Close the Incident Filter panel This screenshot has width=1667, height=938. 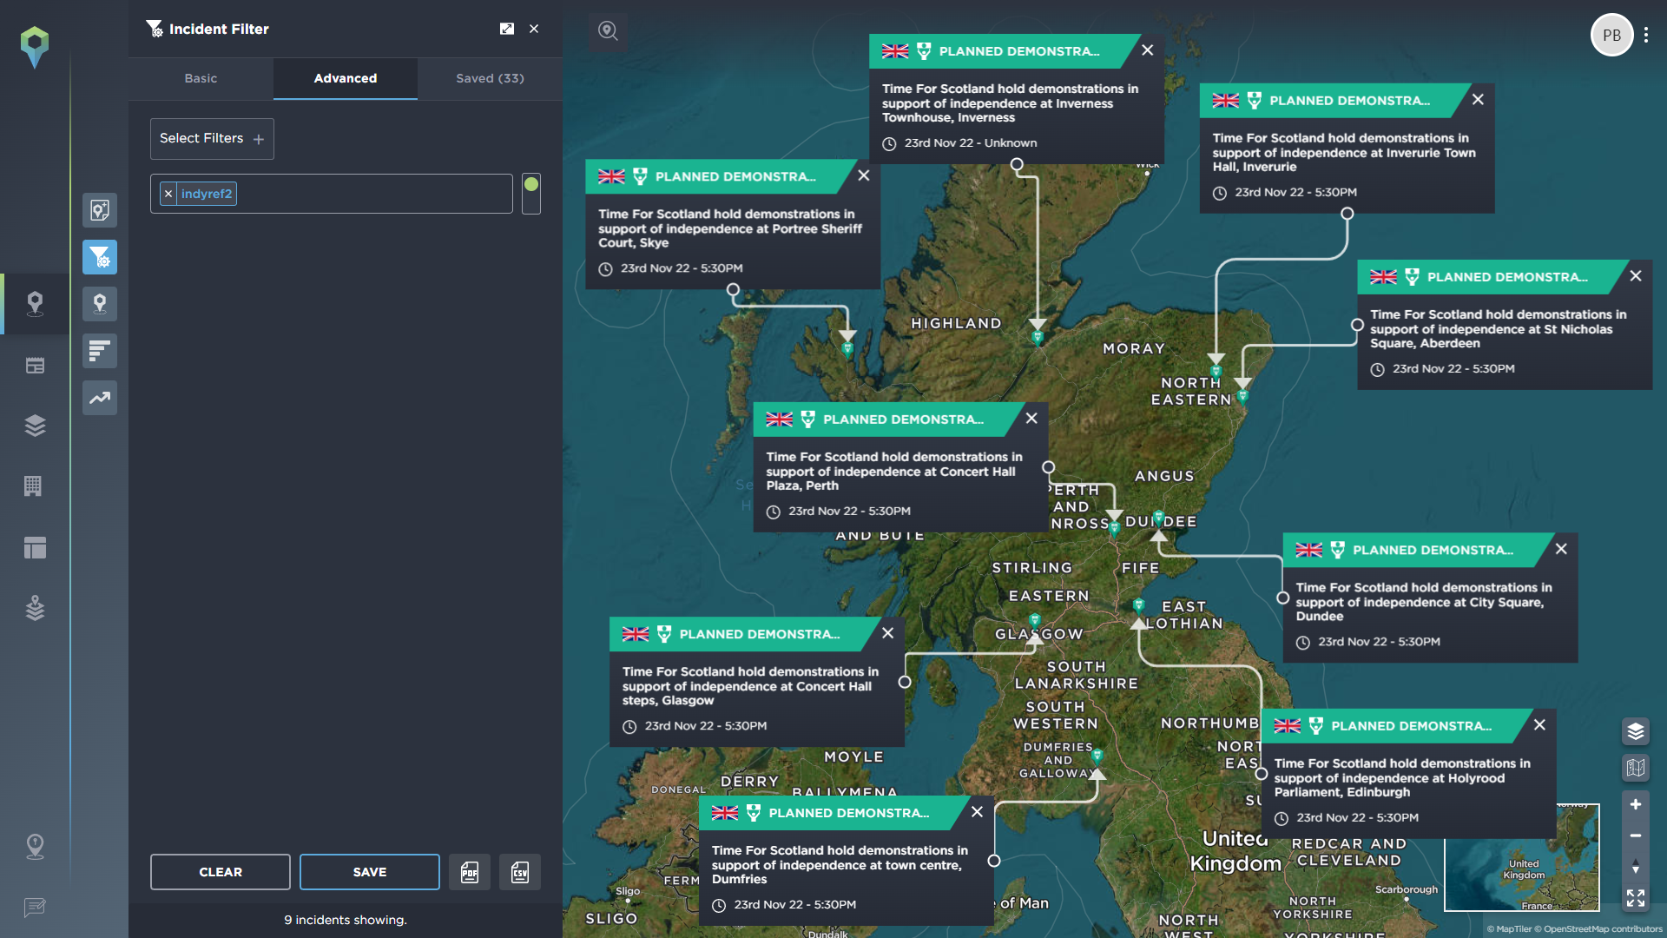click(534, 29)
